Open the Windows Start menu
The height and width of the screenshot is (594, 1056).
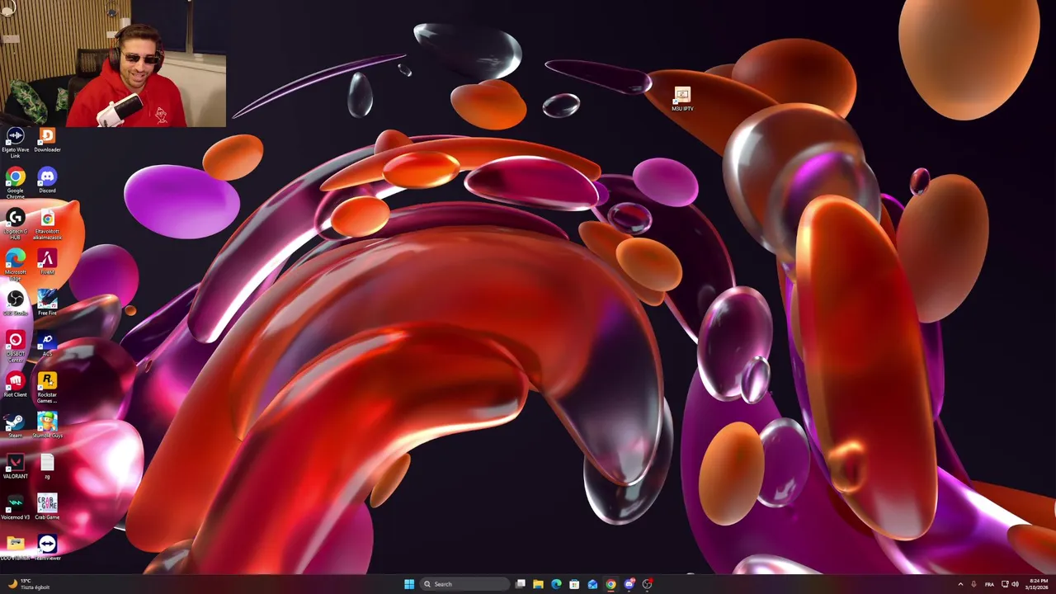point(409,584)
